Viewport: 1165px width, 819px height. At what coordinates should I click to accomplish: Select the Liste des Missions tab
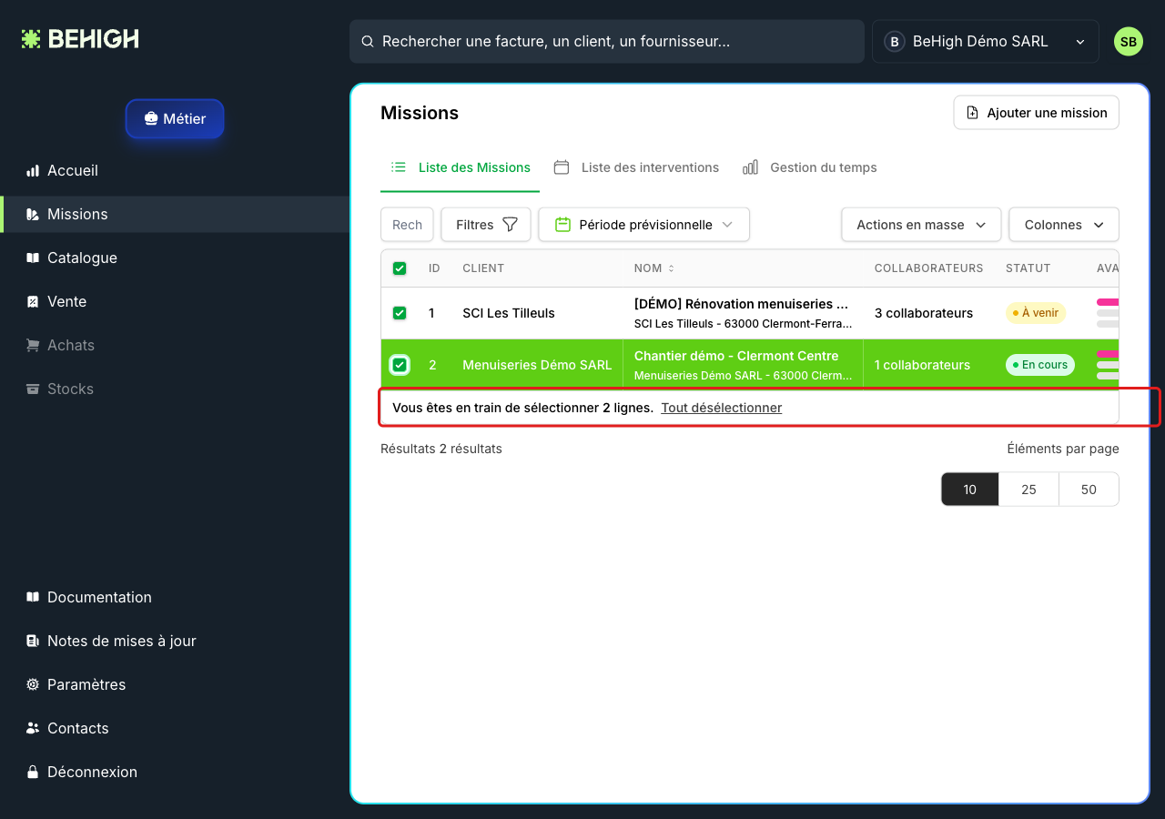coord(461,167)
